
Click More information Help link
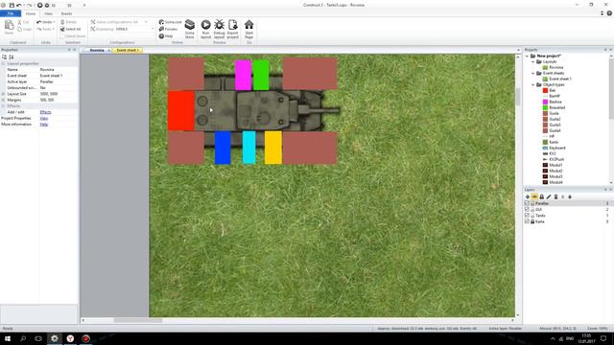coord(44,125)
